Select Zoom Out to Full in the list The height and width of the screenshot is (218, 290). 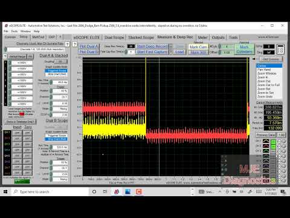[x=269, y=85]
